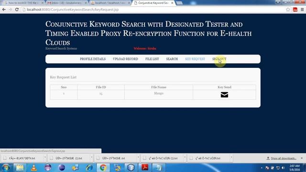Click the URL address bar
The width and height of the screenshot is (306, 172).
153,10
